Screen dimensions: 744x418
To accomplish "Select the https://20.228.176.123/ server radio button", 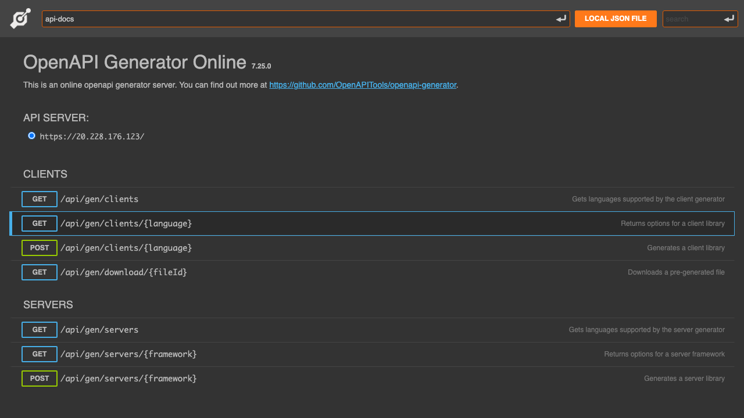I will pos(31,136).
